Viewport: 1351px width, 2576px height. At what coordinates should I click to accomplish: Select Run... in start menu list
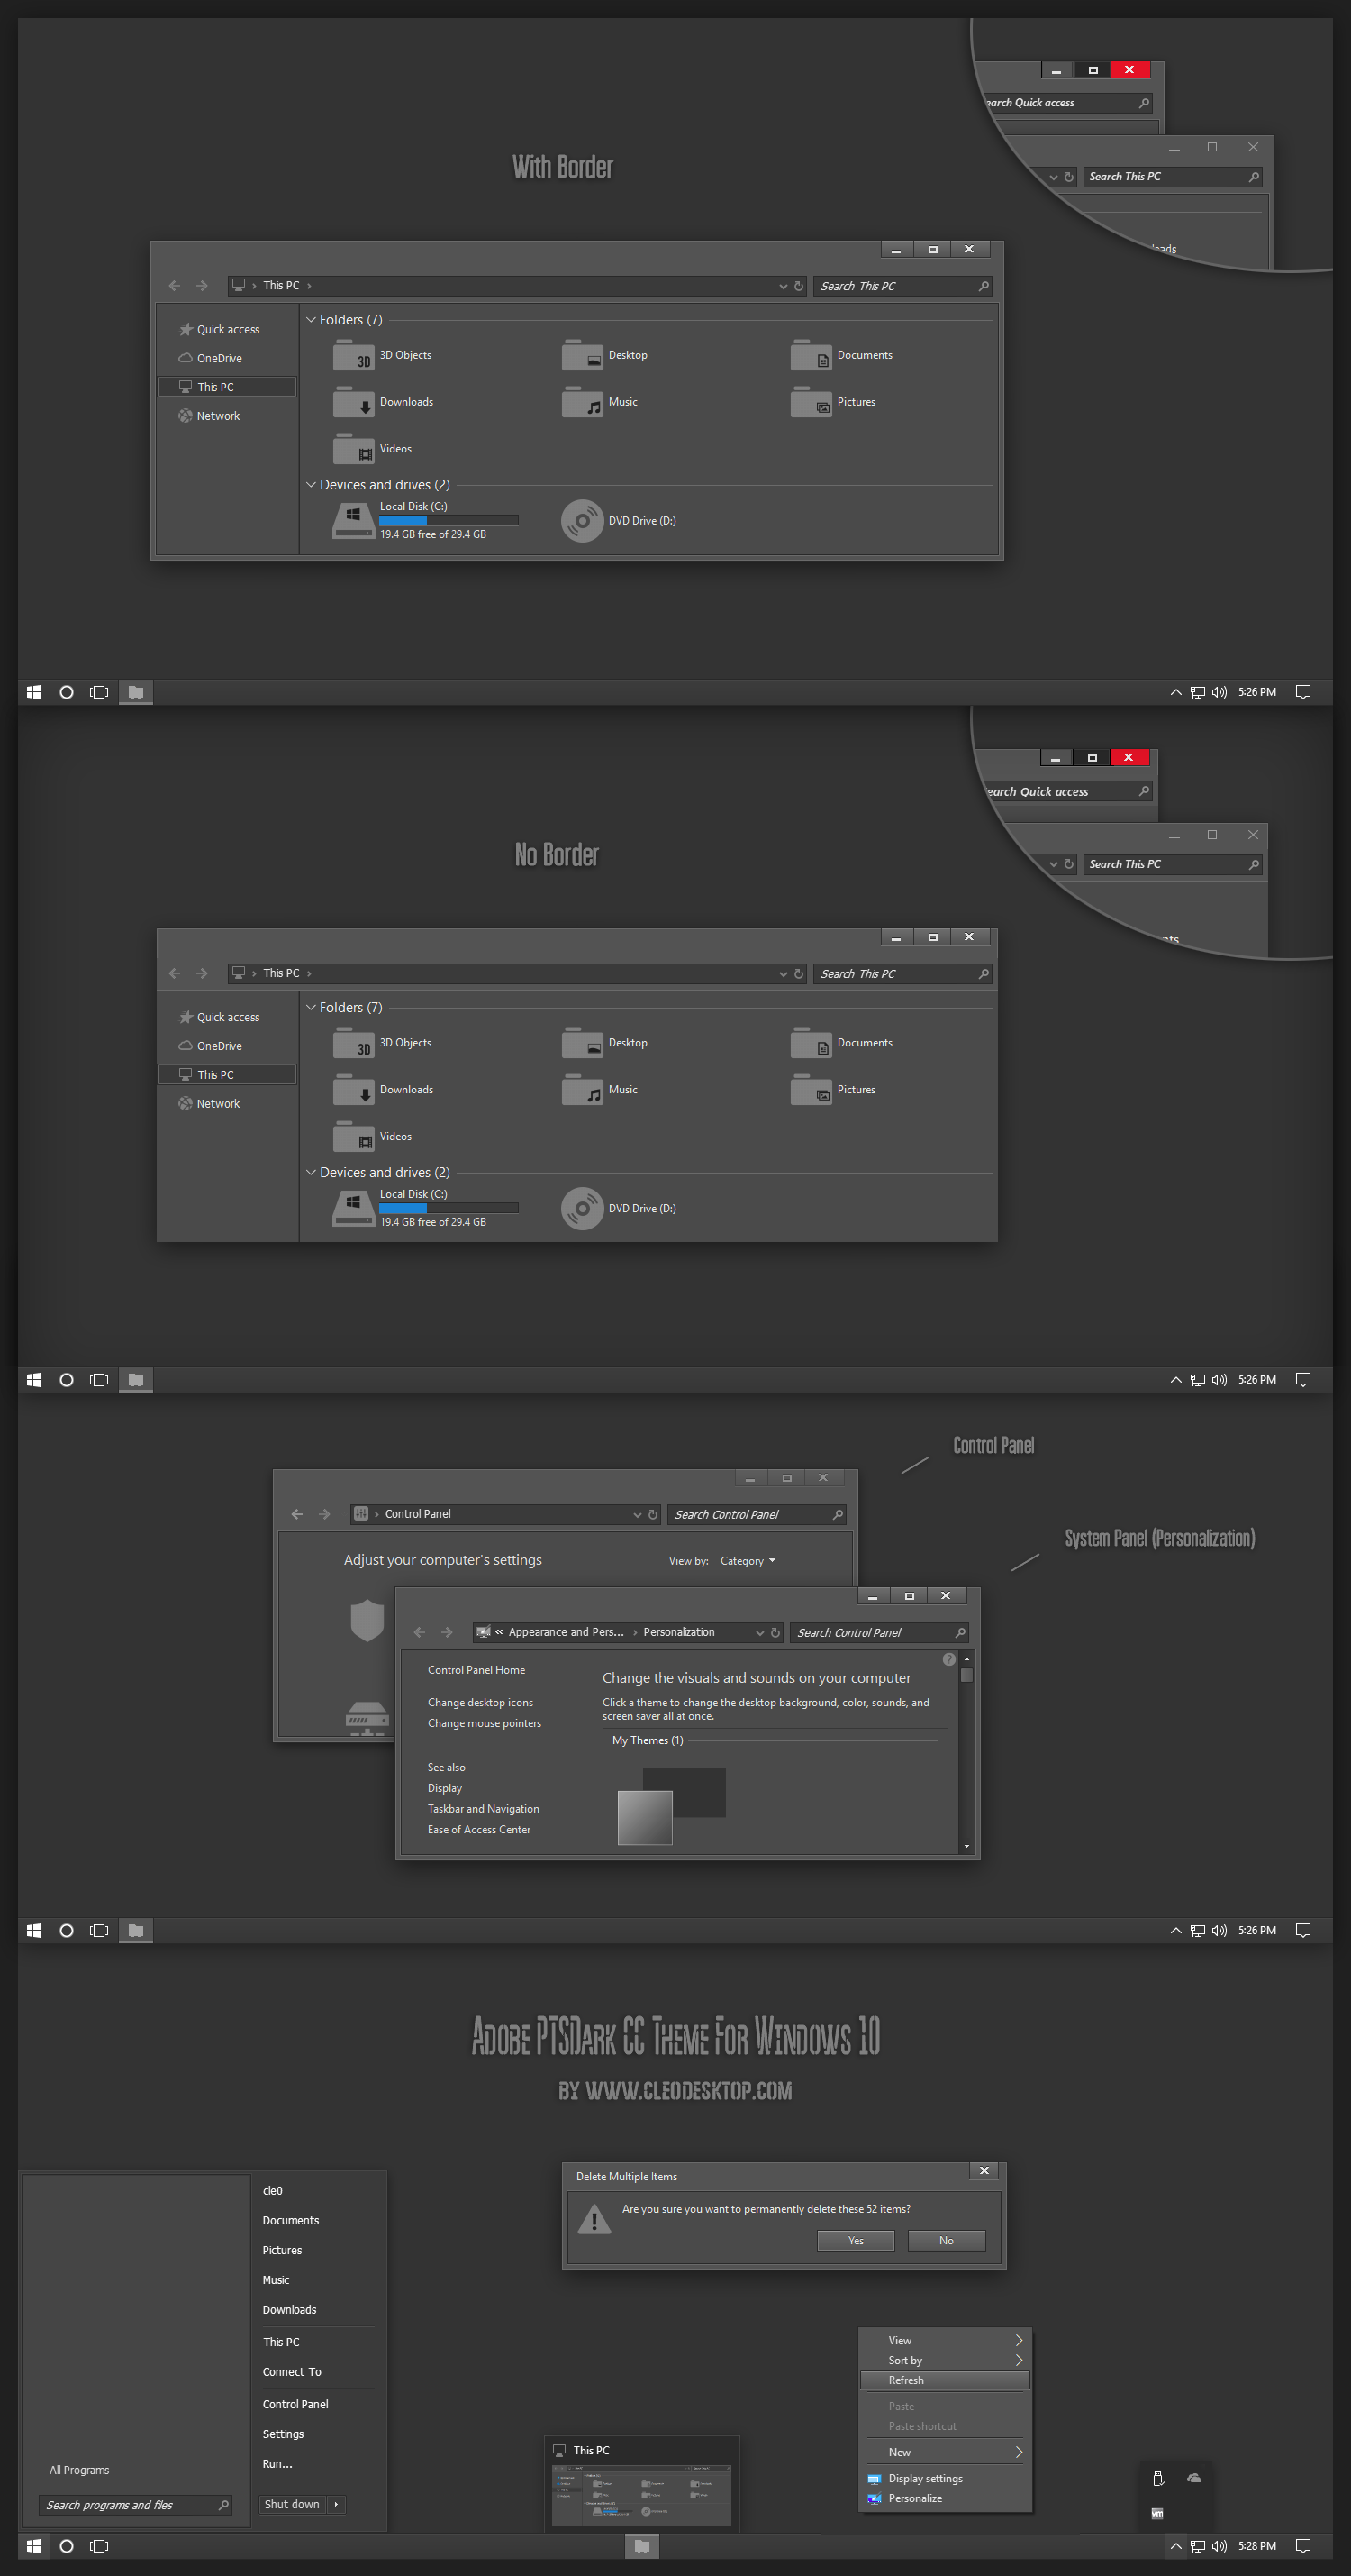277,2464
